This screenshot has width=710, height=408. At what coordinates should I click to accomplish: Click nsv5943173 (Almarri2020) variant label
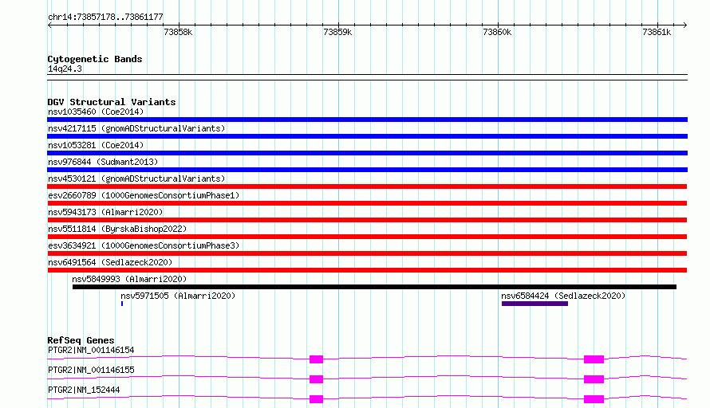(105, 212)
